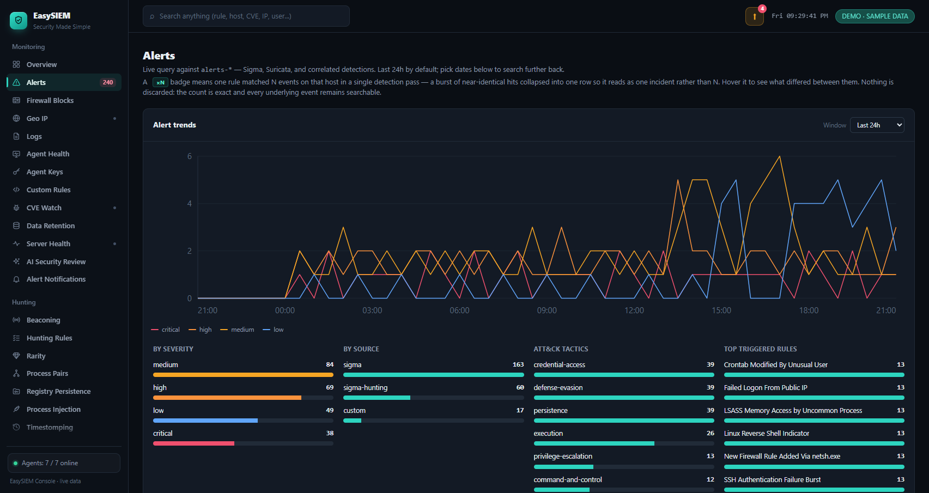
Task: Toggle the medium series in chart legend
Action: (x=237, y=330)
